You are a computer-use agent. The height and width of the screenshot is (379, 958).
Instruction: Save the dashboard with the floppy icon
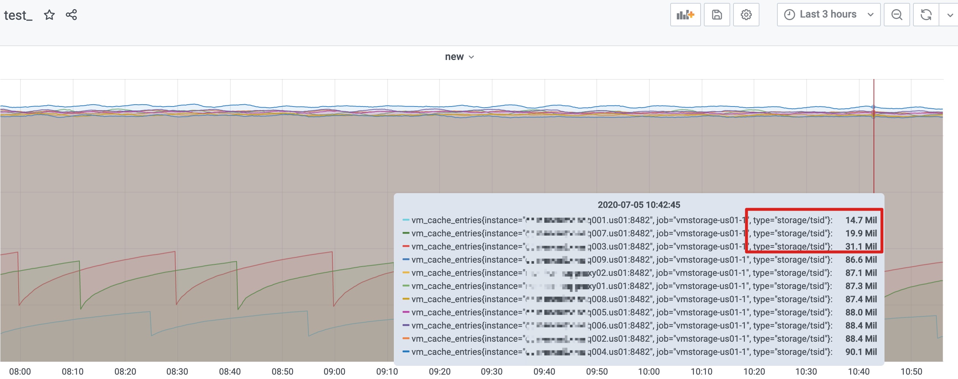[x=717, y=15]
